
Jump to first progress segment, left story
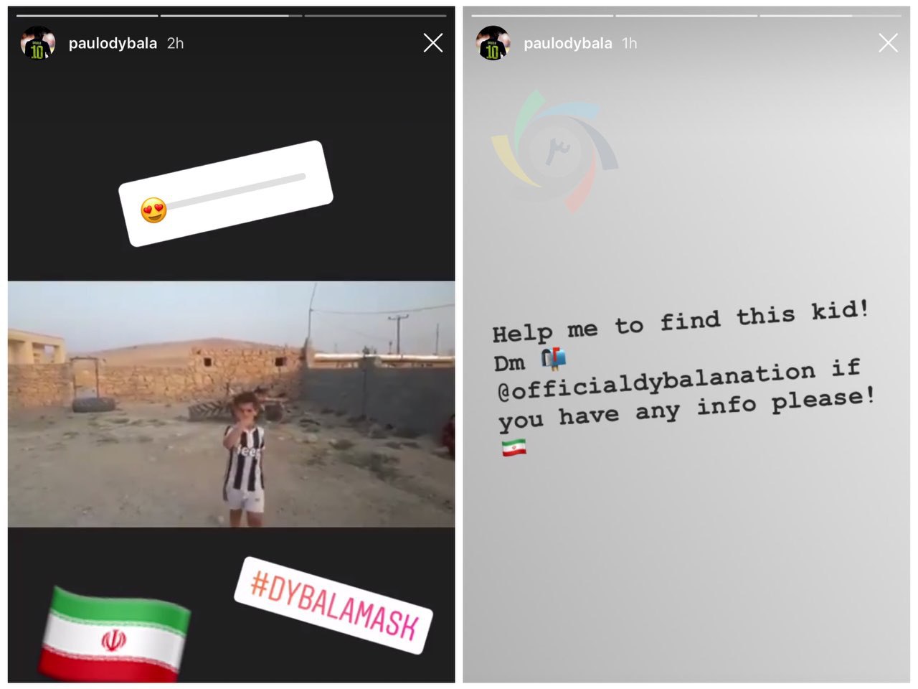(87, 15)
